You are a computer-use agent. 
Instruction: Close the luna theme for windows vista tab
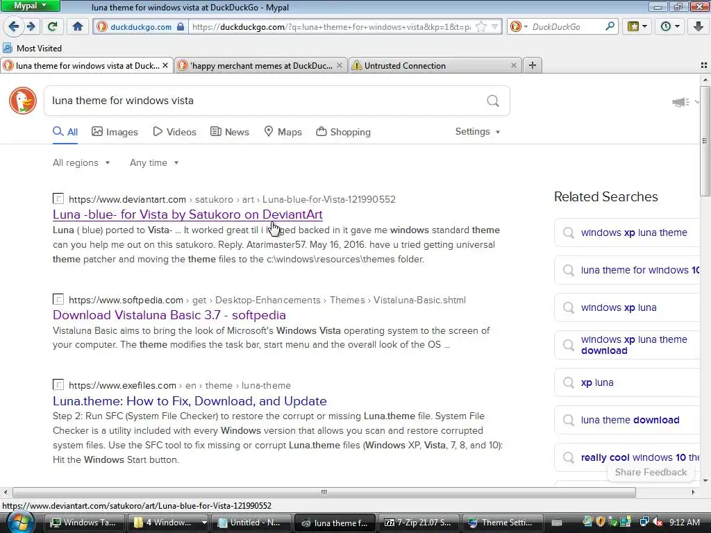point(165,65)
